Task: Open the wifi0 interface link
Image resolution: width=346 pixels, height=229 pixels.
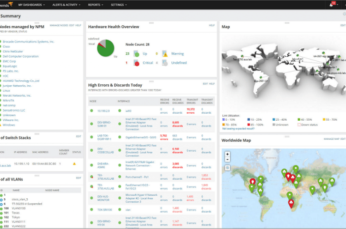Action: click(129, 111)
